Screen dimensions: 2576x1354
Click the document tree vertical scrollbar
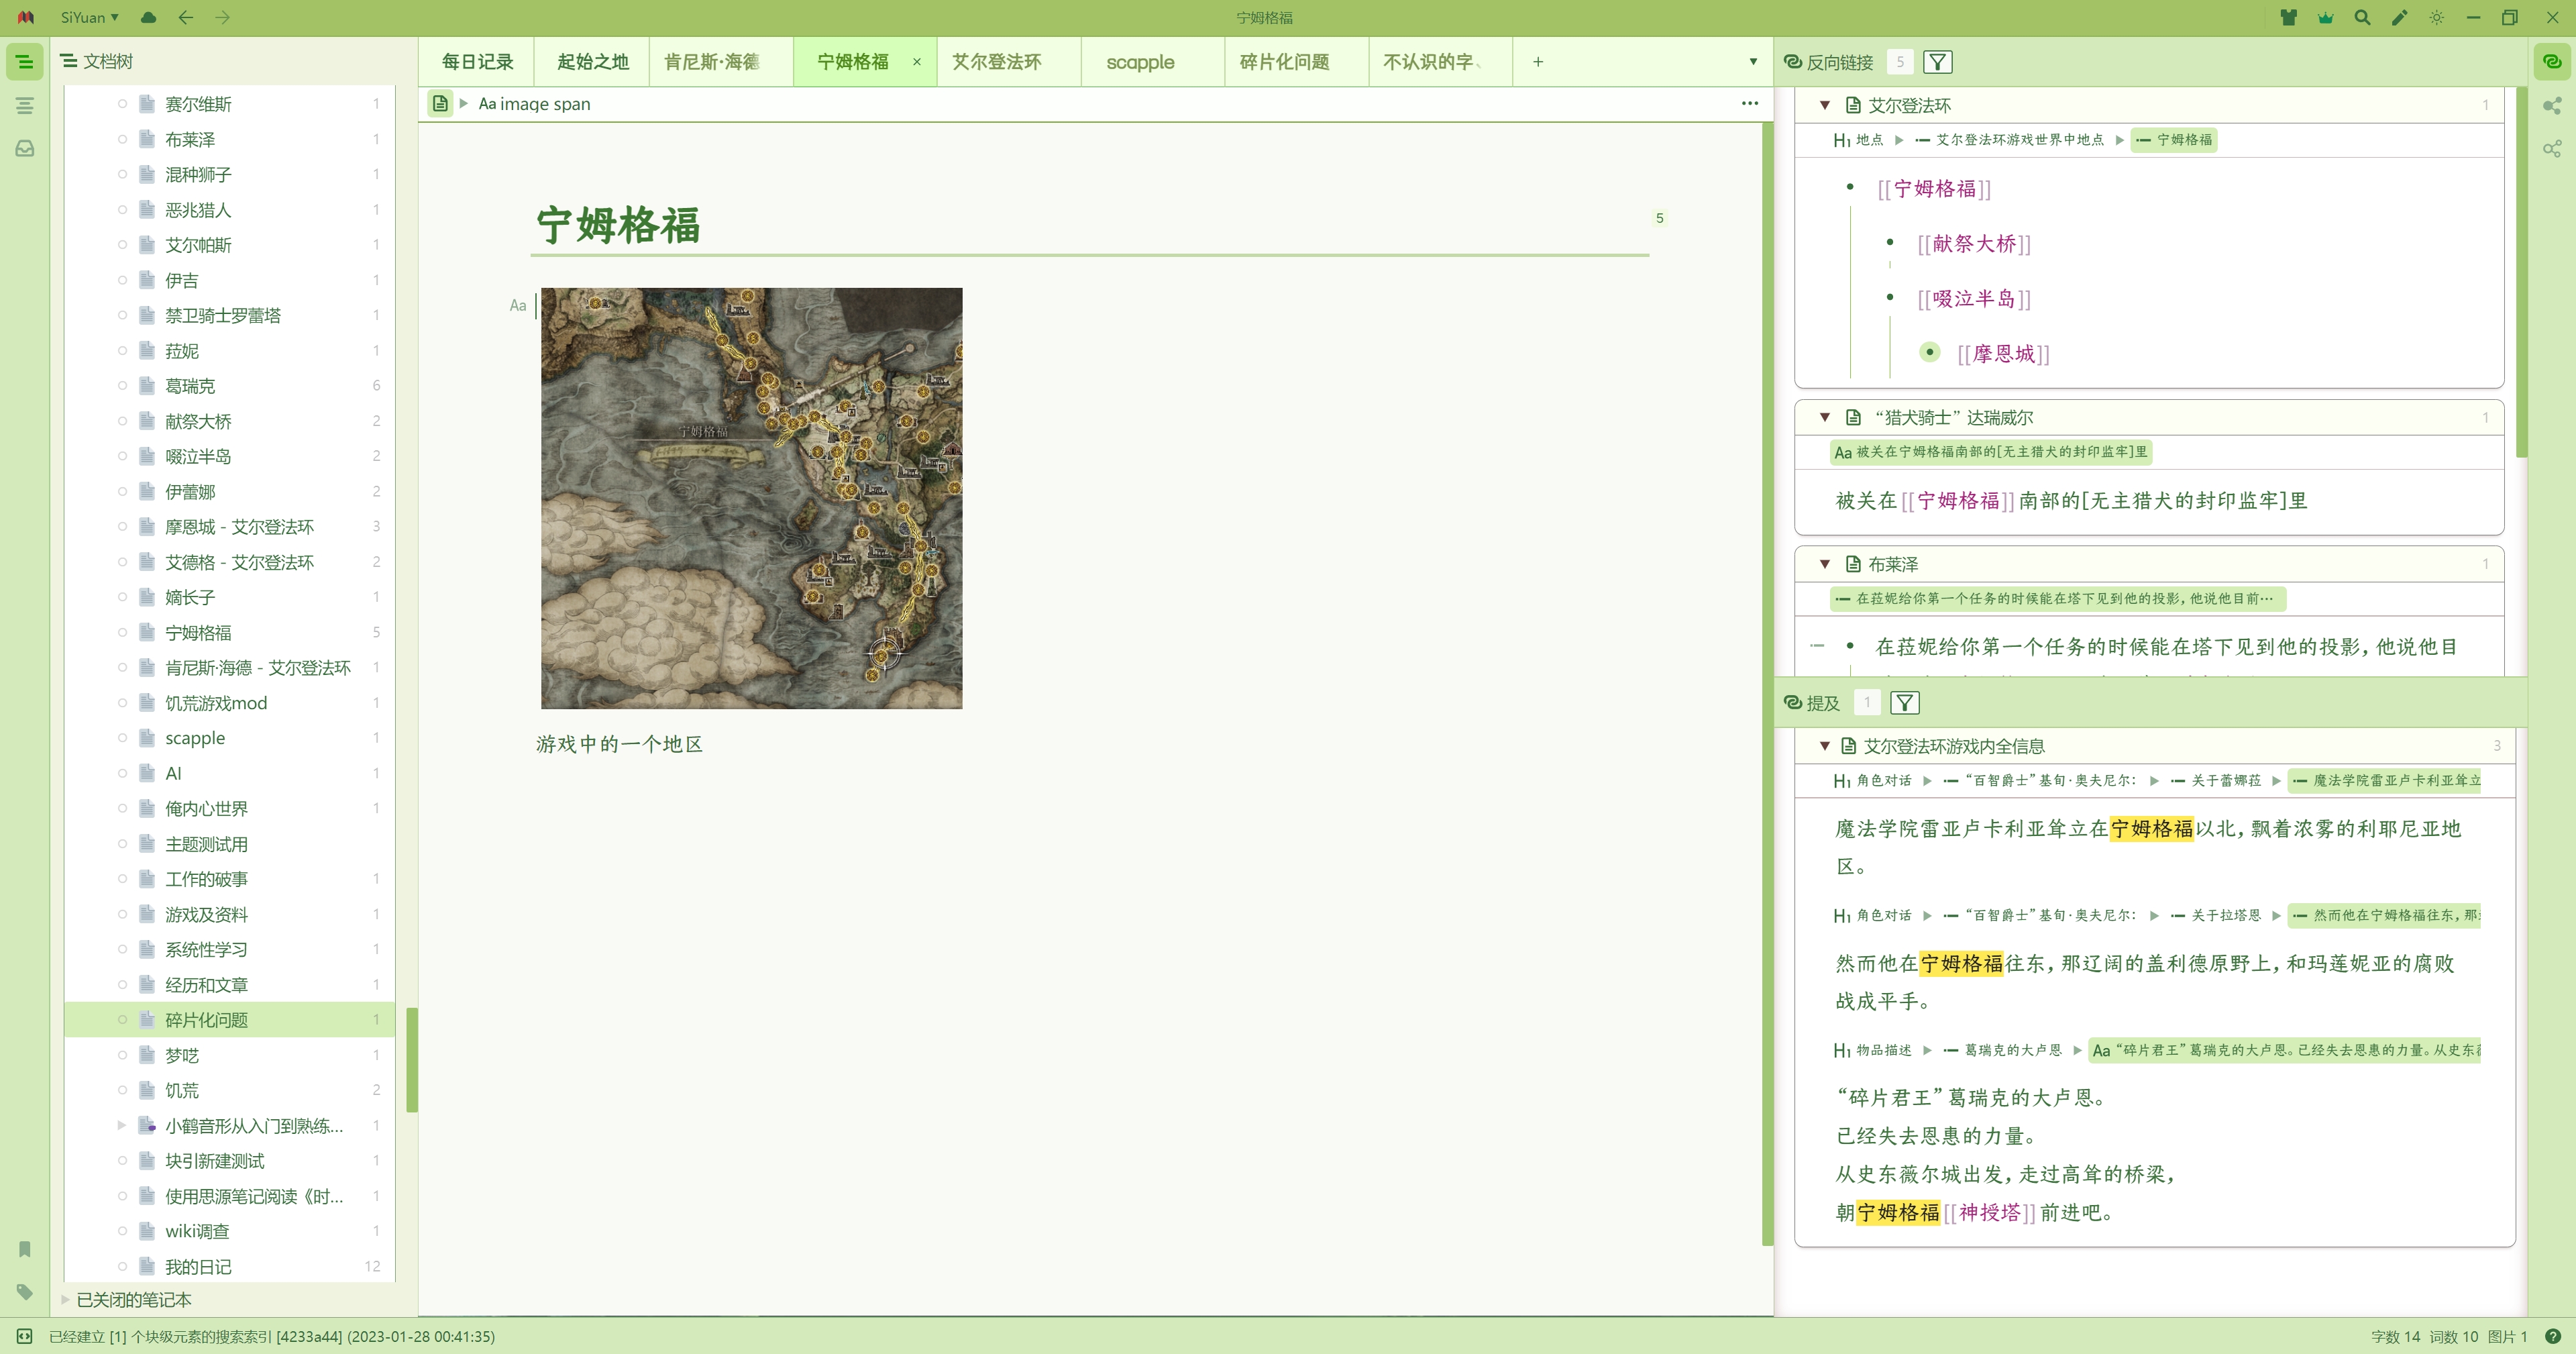(411, 1059)
